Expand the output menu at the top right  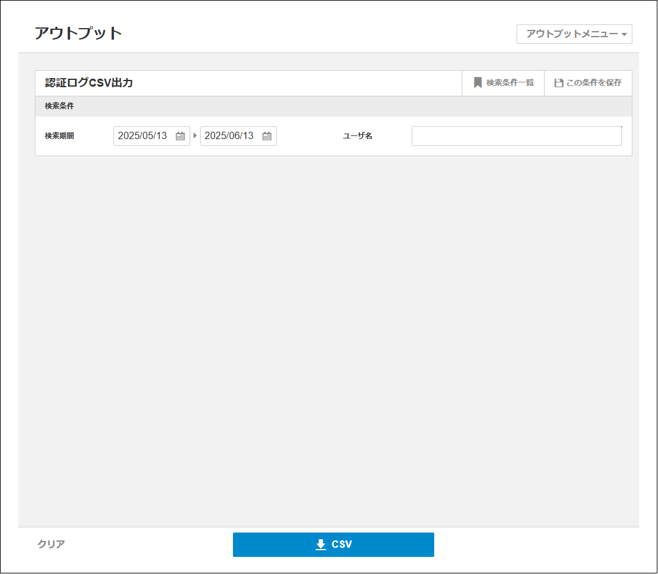pyautogui.click(x=573, y=34)
